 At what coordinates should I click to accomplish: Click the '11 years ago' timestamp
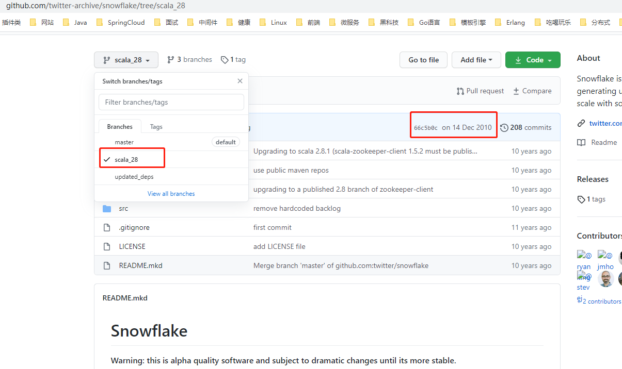tap(531, 227)
